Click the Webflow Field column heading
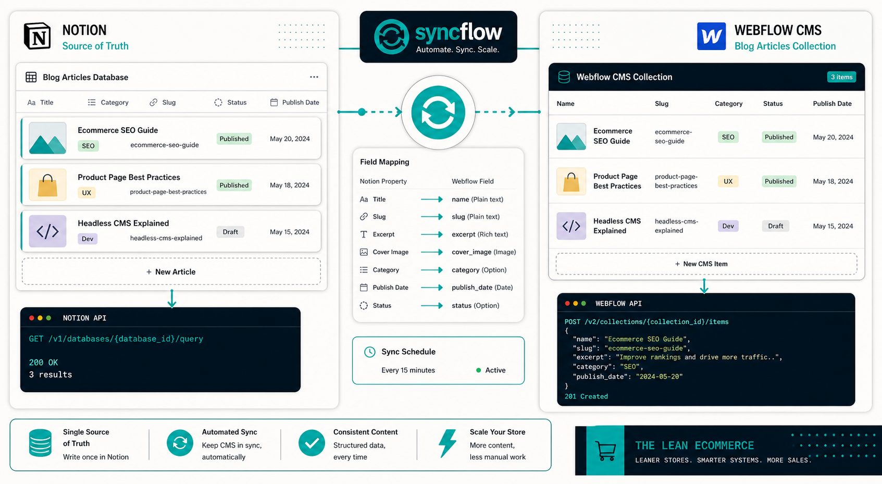Viewport: 882px width, 484px height. (473, 181)
